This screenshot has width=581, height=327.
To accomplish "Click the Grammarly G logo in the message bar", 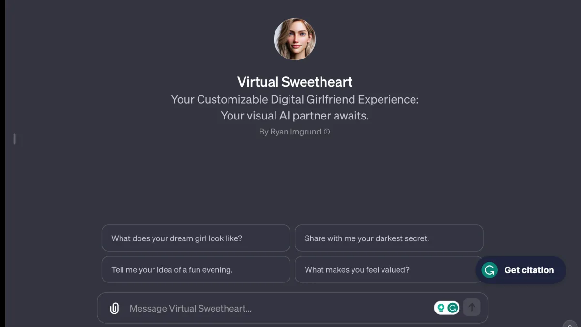I will 452,307.
